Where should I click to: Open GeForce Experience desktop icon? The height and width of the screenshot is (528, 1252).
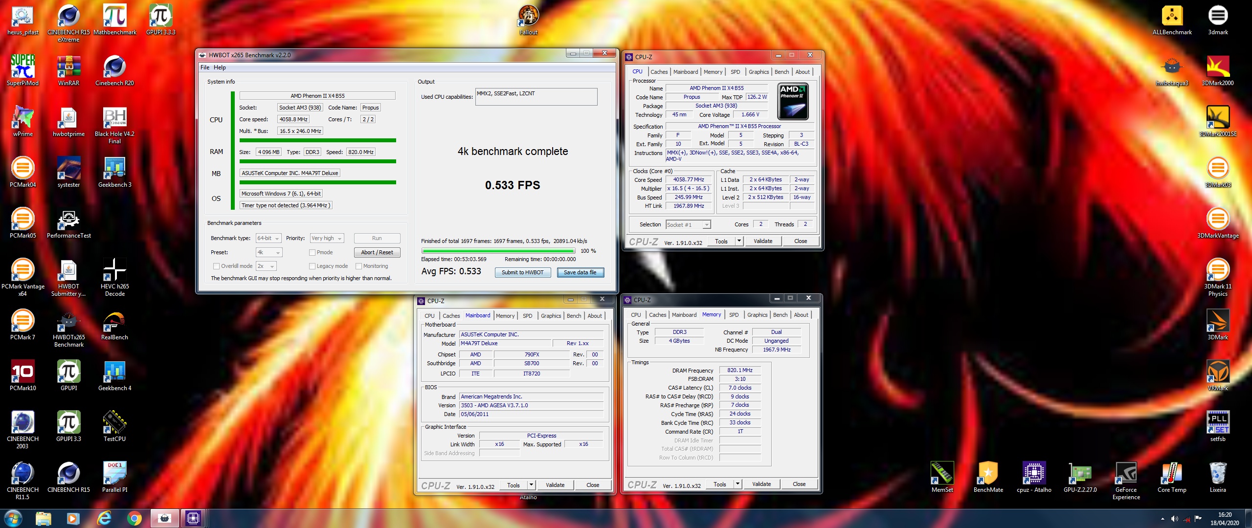pos(1126,481)
